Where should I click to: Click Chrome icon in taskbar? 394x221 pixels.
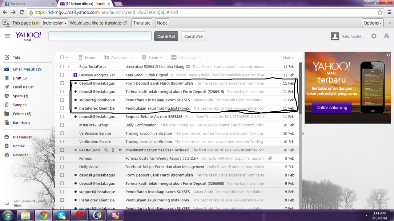click(43, 215)
